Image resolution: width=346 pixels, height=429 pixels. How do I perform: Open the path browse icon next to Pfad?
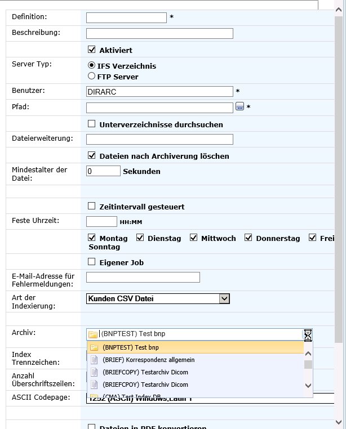(x=239, y=106)
